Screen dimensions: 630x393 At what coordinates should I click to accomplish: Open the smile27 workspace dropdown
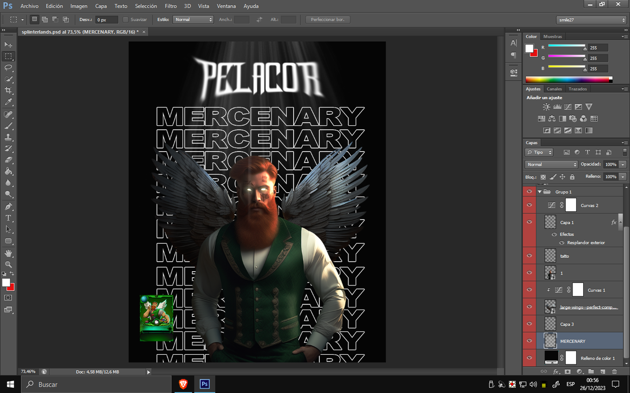point(591,20)
